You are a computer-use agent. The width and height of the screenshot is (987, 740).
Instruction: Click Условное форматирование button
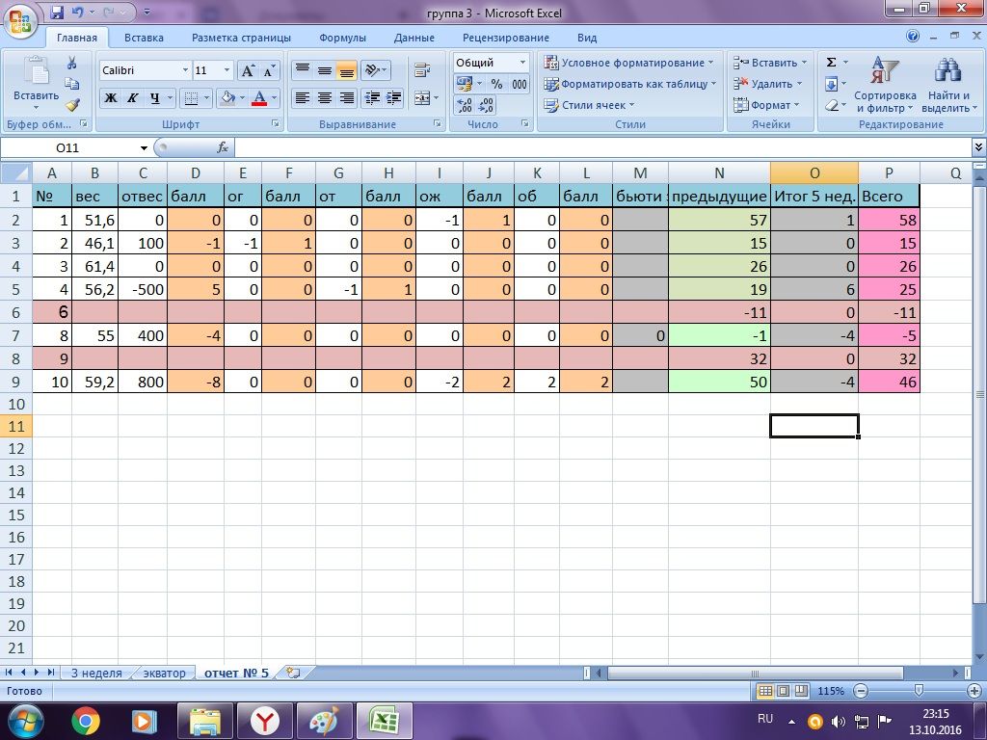(629, 63)
